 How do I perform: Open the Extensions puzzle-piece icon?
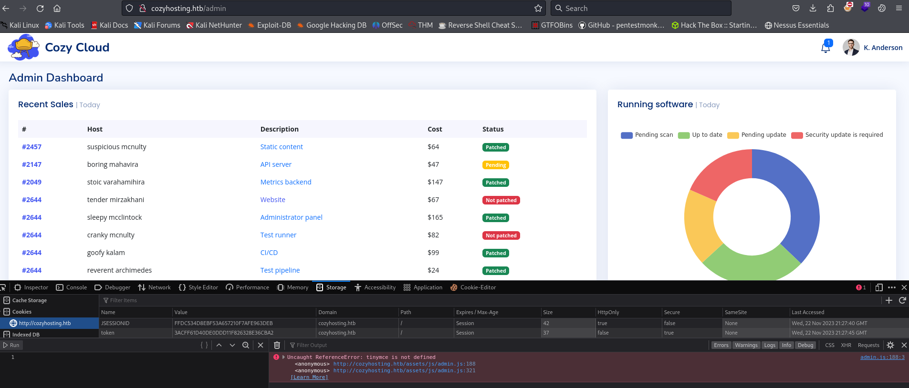pyautogui.click(x=830, y=8)
